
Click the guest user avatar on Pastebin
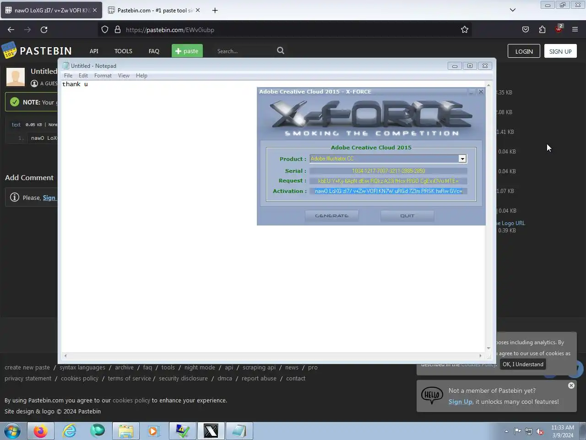coord(16,77)
